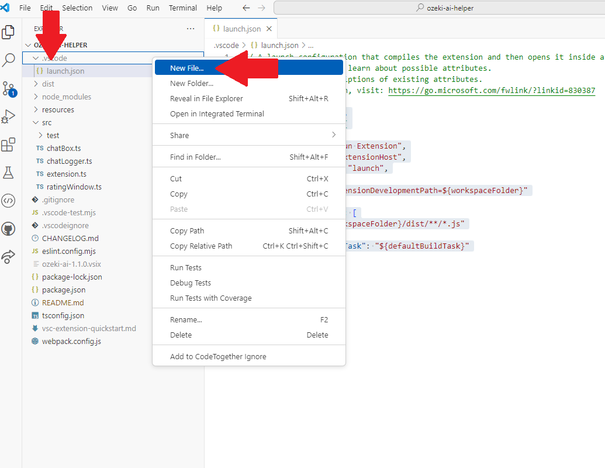Open the Help menu

214,8
